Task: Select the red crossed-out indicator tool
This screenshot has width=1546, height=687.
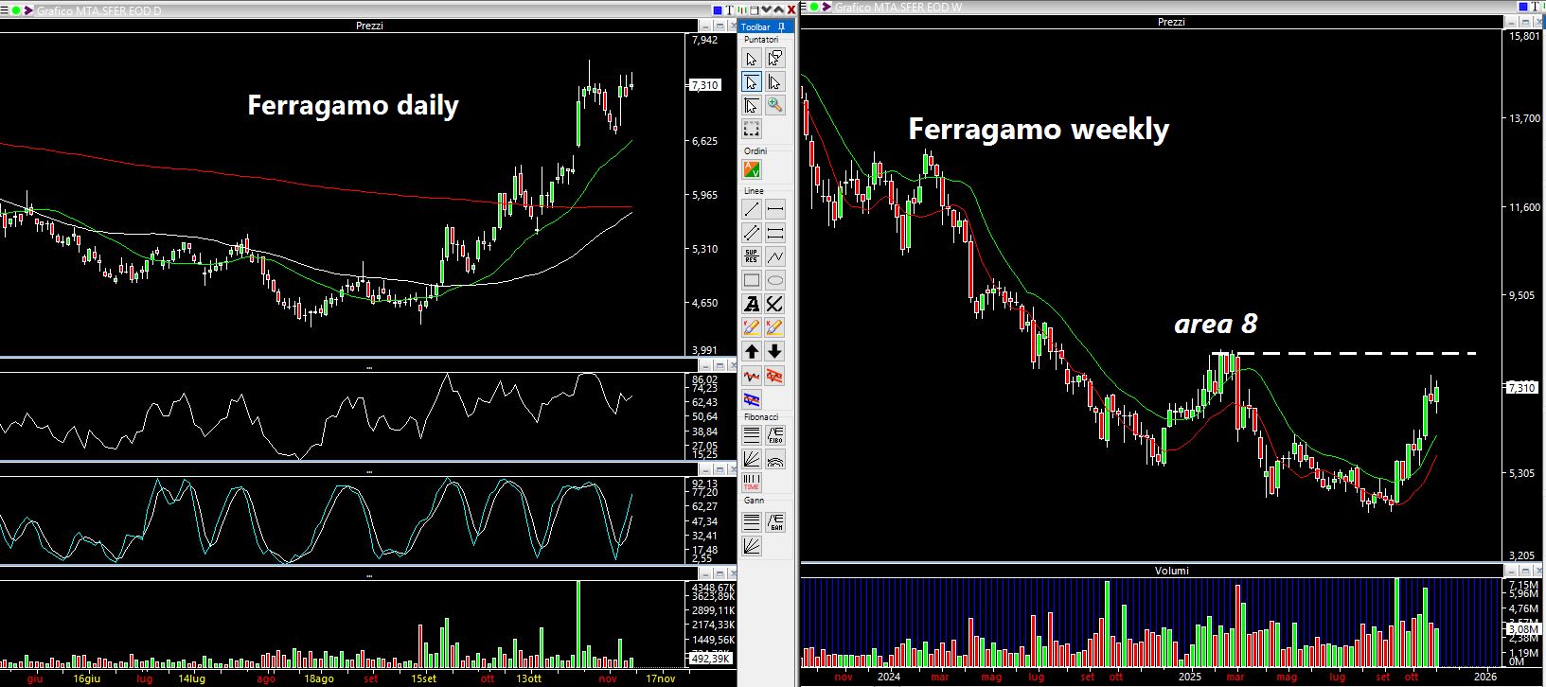Action: (x=775, y=376)
